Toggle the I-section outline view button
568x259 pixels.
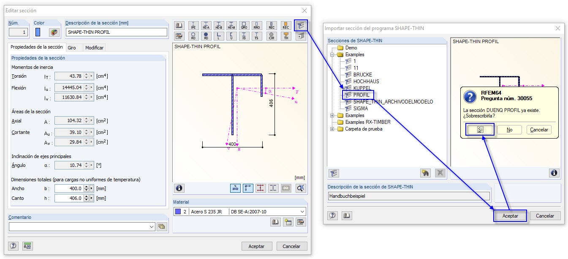273,188
